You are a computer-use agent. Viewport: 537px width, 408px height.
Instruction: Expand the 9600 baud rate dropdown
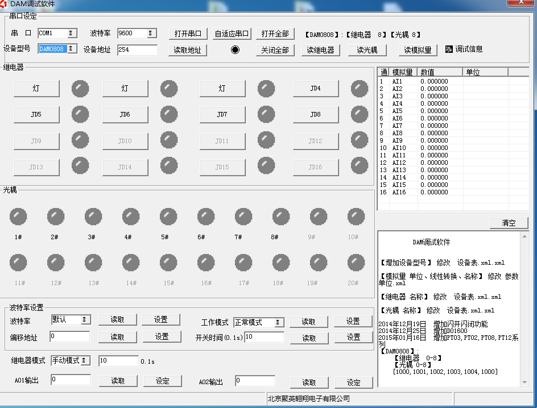click(151, 34)
